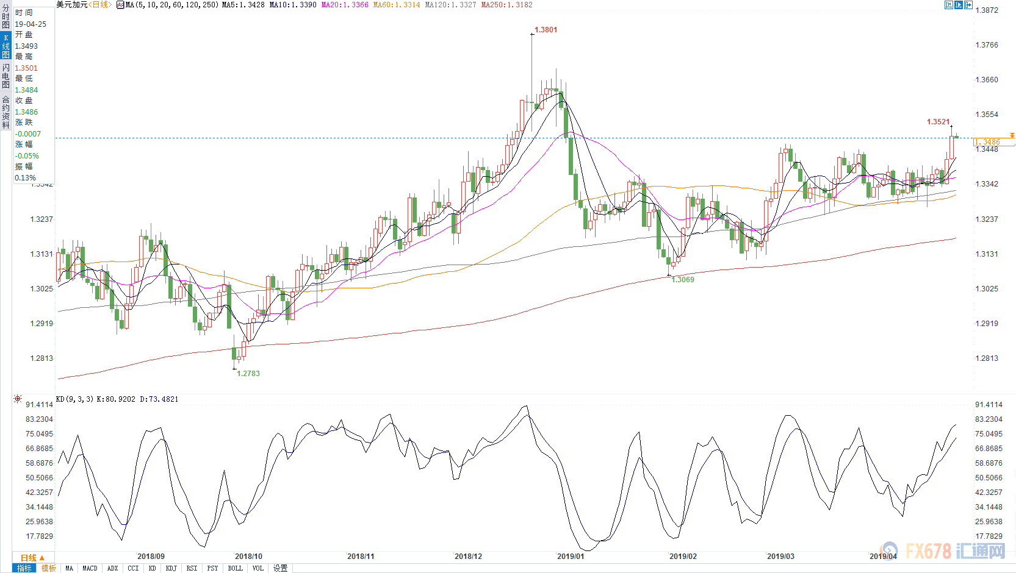Screen dimensions: 1016x573
Task: Select the VOL indicator button
Action: click(x=258, y=568)
